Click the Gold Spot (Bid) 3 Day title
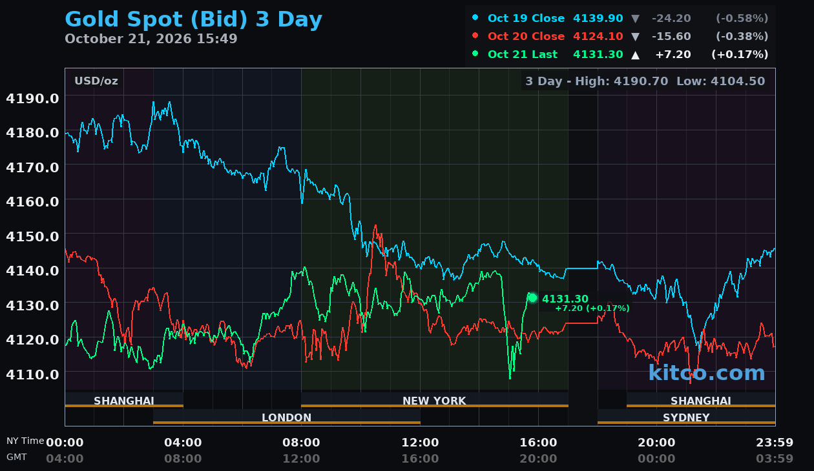Screen dimensions: 814x471 [x=193, y=19]
